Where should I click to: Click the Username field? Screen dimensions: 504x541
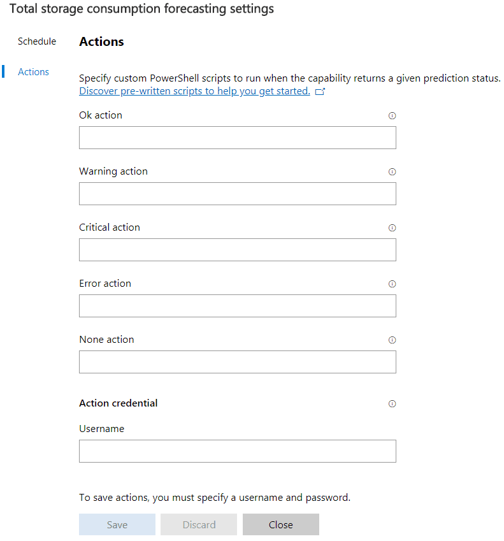tap(237, 451)
